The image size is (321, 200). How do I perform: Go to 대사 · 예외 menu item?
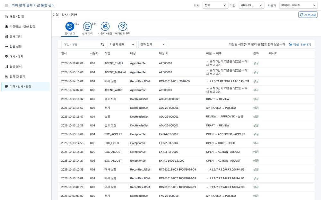(26, 57)
